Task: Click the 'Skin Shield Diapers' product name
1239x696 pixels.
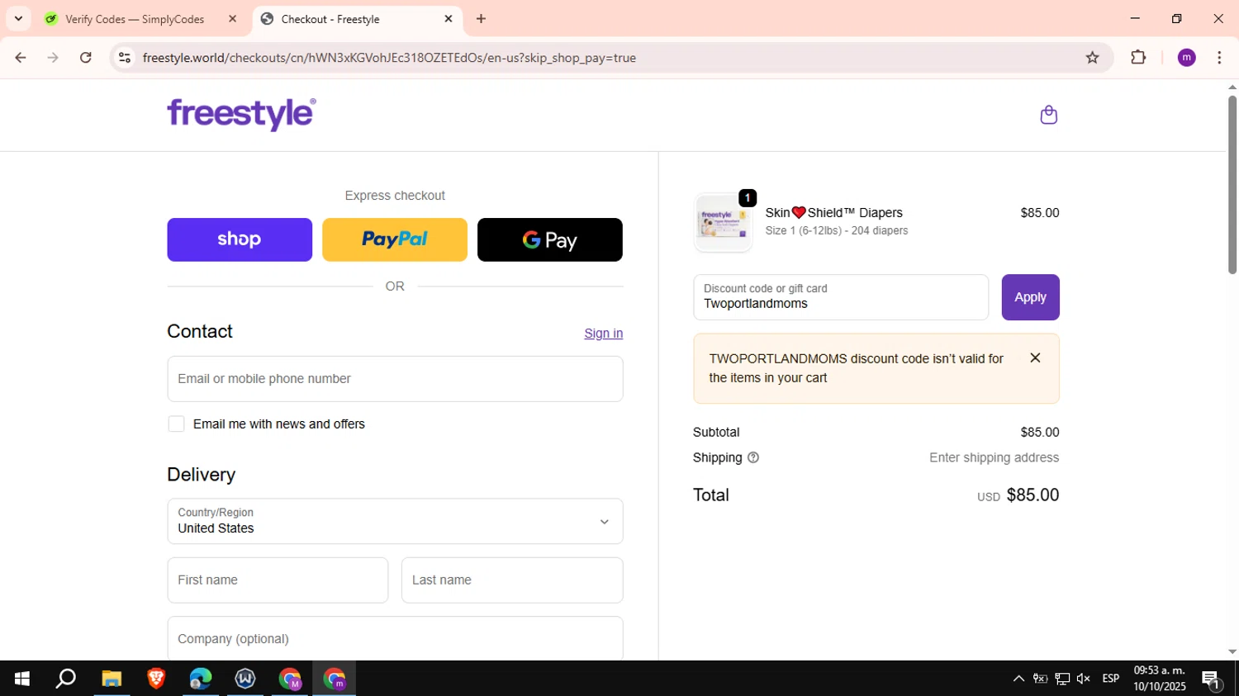Action: pyautogui.click(x=833, y=213)
